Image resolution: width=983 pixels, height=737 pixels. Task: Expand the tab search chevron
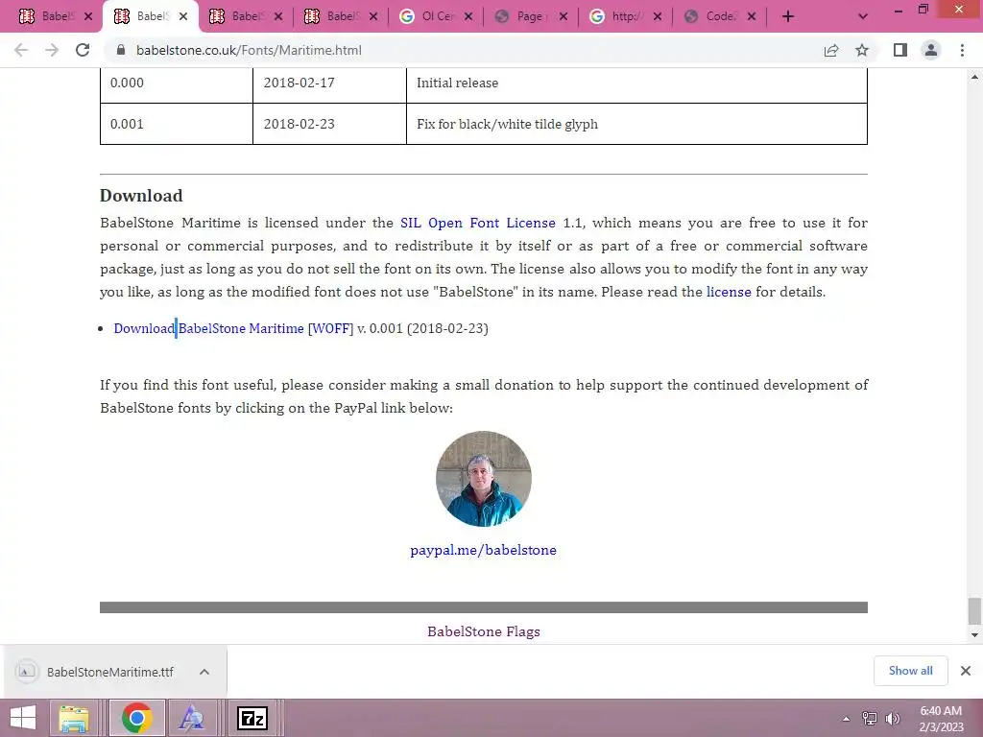point(863,17)
